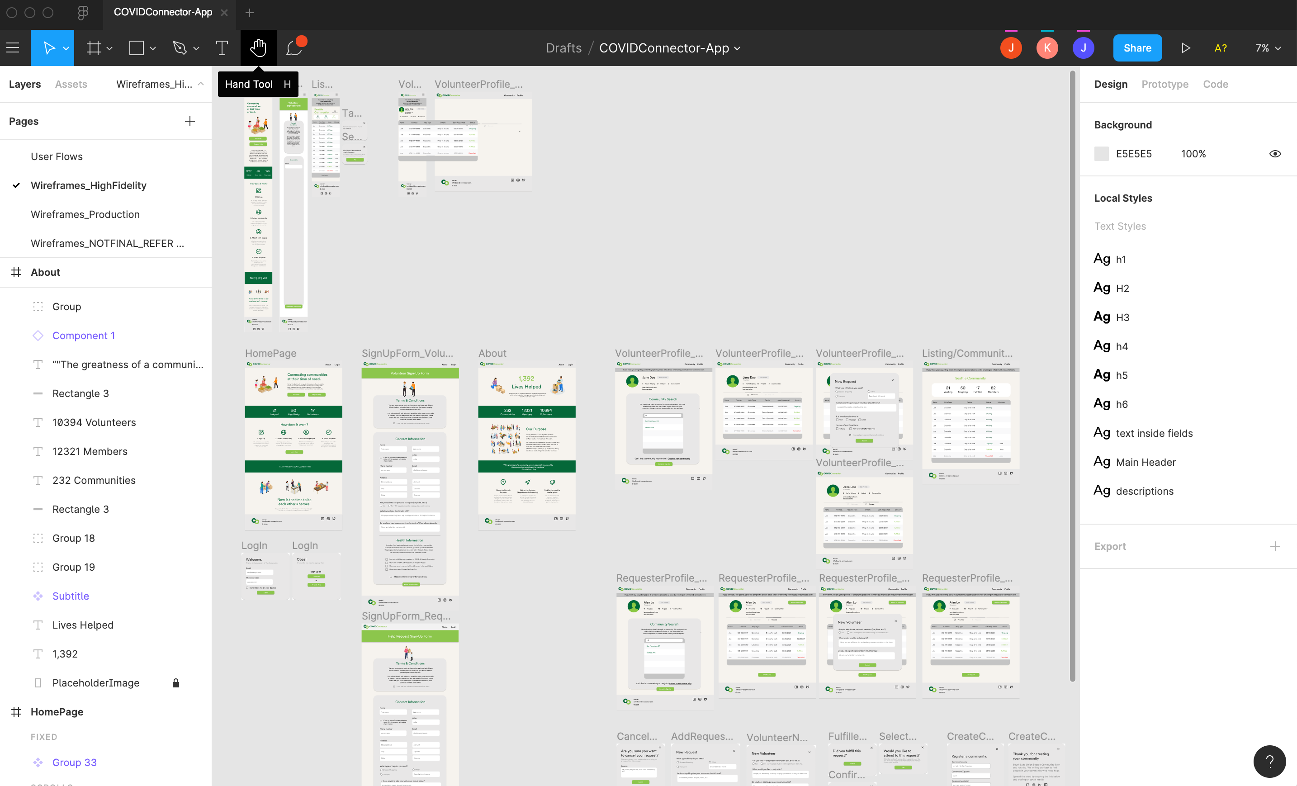This screenshot has width=1297, height=786.
Task: Open file name dropdown chevron
Action: tap(738, 48)
